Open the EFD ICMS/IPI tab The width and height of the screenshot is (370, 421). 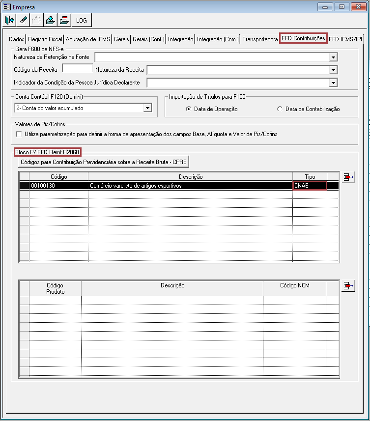(345, 39)
